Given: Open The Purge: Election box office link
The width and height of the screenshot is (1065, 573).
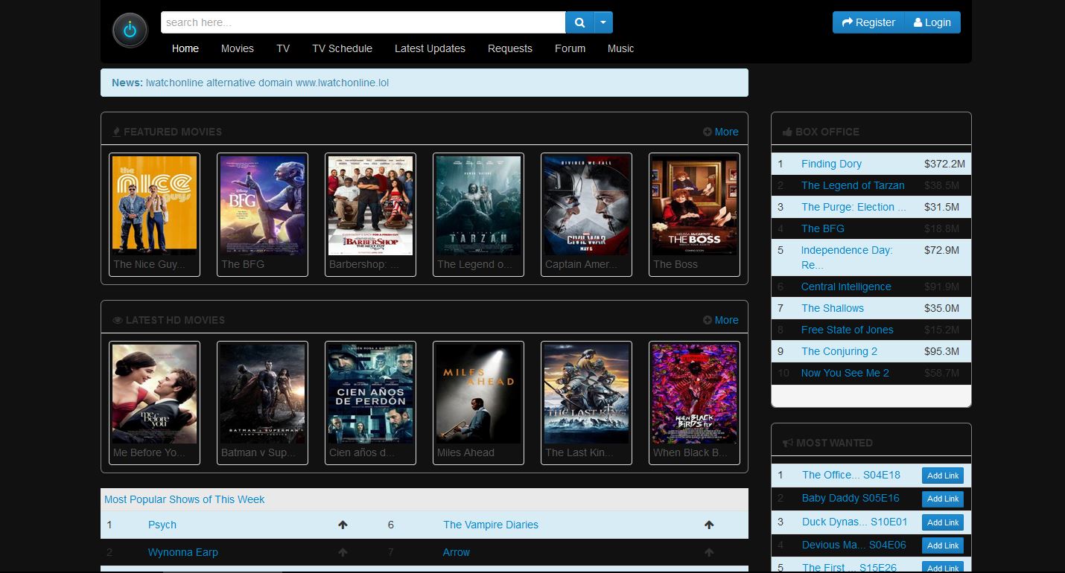Looking at the screenshot, I should coord(853,207).
